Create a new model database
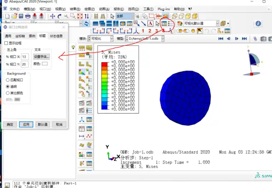Image resolution: width=272 pixels, height=188 pixels. [7, 16]
